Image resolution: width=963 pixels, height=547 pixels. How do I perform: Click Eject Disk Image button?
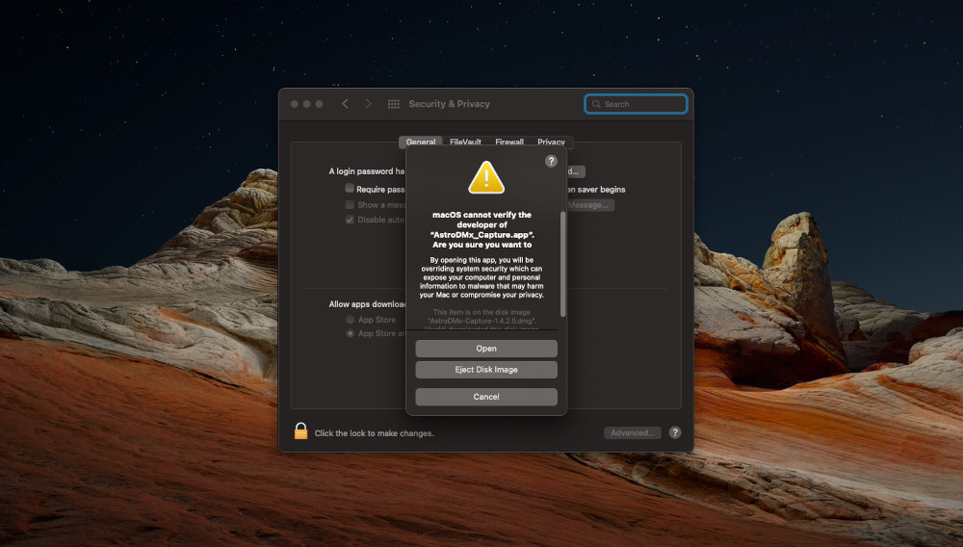[x=485, y=370]
